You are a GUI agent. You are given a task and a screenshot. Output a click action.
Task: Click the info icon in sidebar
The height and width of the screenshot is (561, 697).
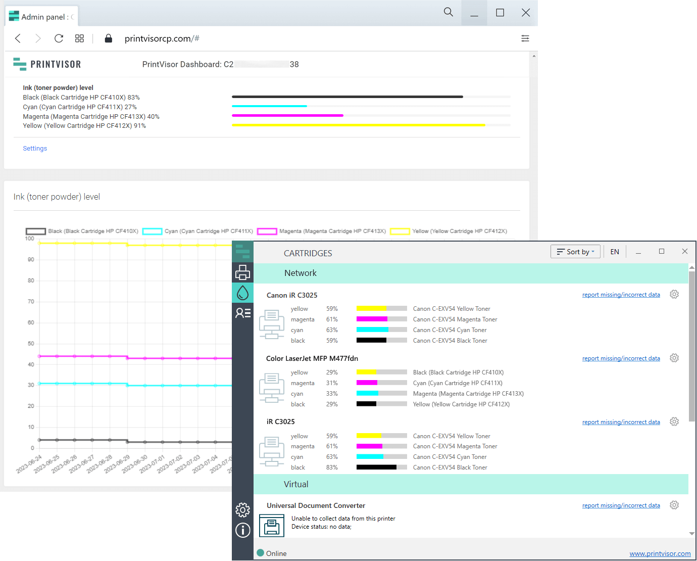pyautogui.click(x=242, y=530)
